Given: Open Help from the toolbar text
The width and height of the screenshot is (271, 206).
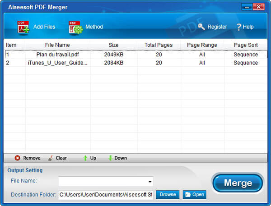Looking at the screenshot, I should [248, 27].
